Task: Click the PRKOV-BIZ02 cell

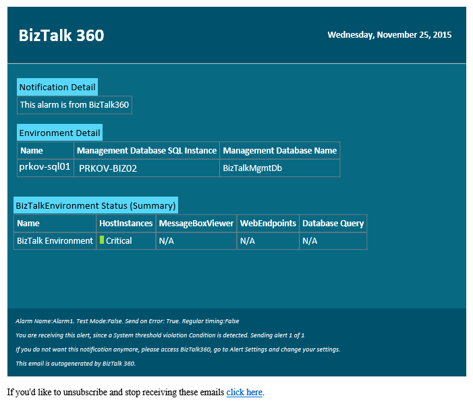Action: coord(147,168)
